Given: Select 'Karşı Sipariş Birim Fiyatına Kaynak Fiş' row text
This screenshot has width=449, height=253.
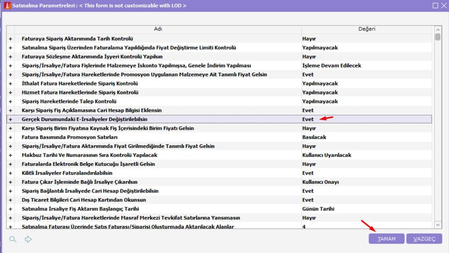Looking at the screenshot, I should tap(108, 128).
